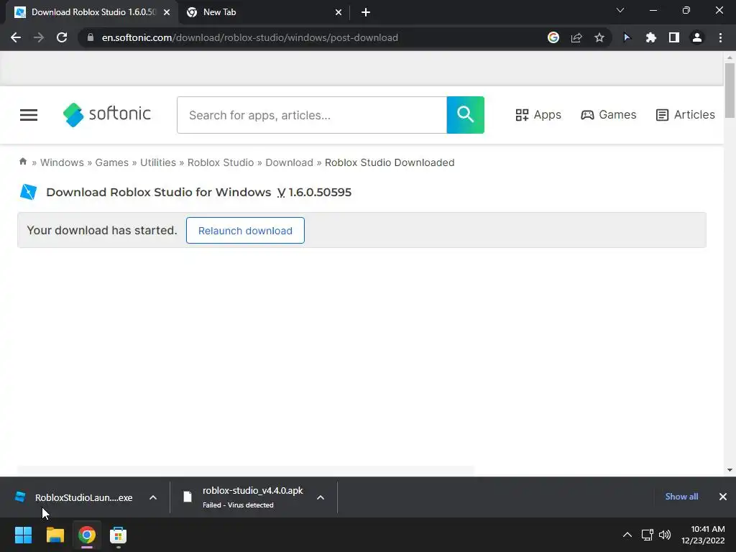Image resolution: width=736 pixels, height=552 pixels.
Task: Go to the Windows breadcrumb link
Action: coord(62,162)
